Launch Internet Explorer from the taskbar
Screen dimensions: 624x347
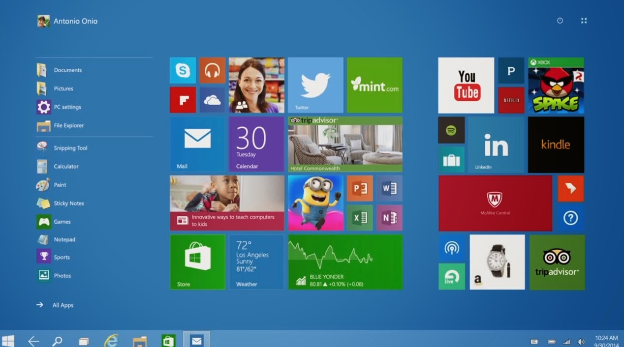click(112, 341)
